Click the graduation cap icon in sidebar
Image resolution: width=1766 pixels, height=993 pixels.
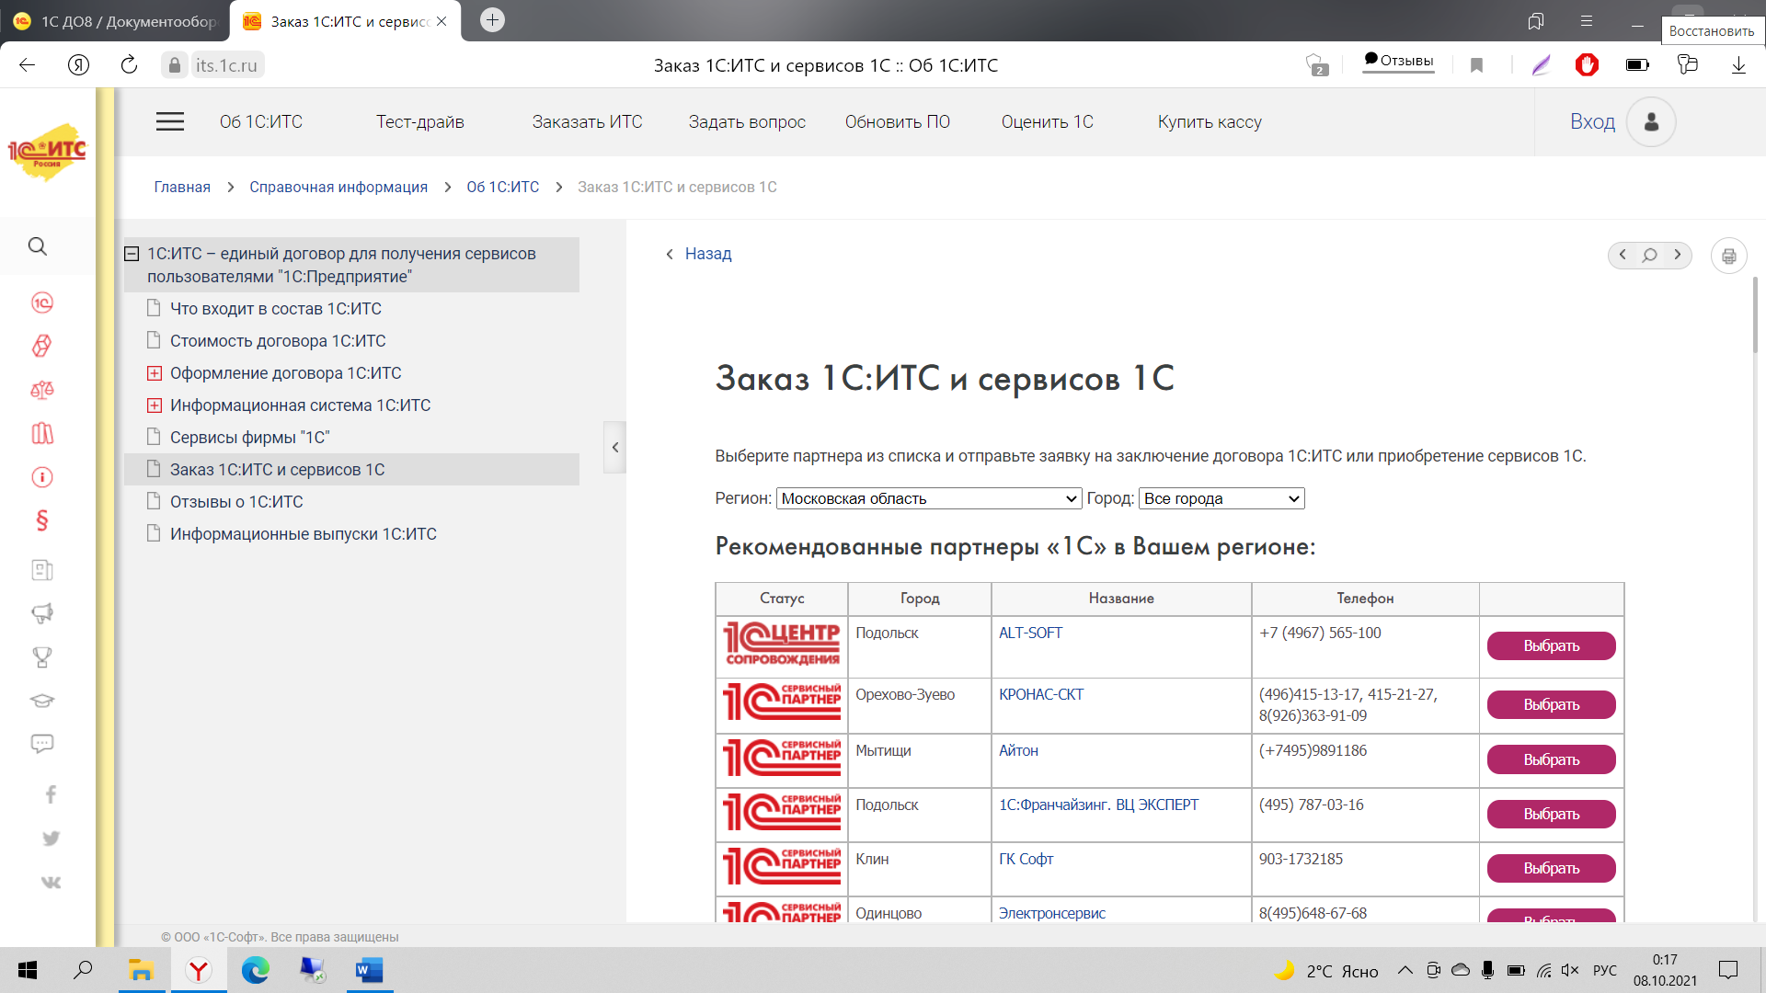coord(42,701)
